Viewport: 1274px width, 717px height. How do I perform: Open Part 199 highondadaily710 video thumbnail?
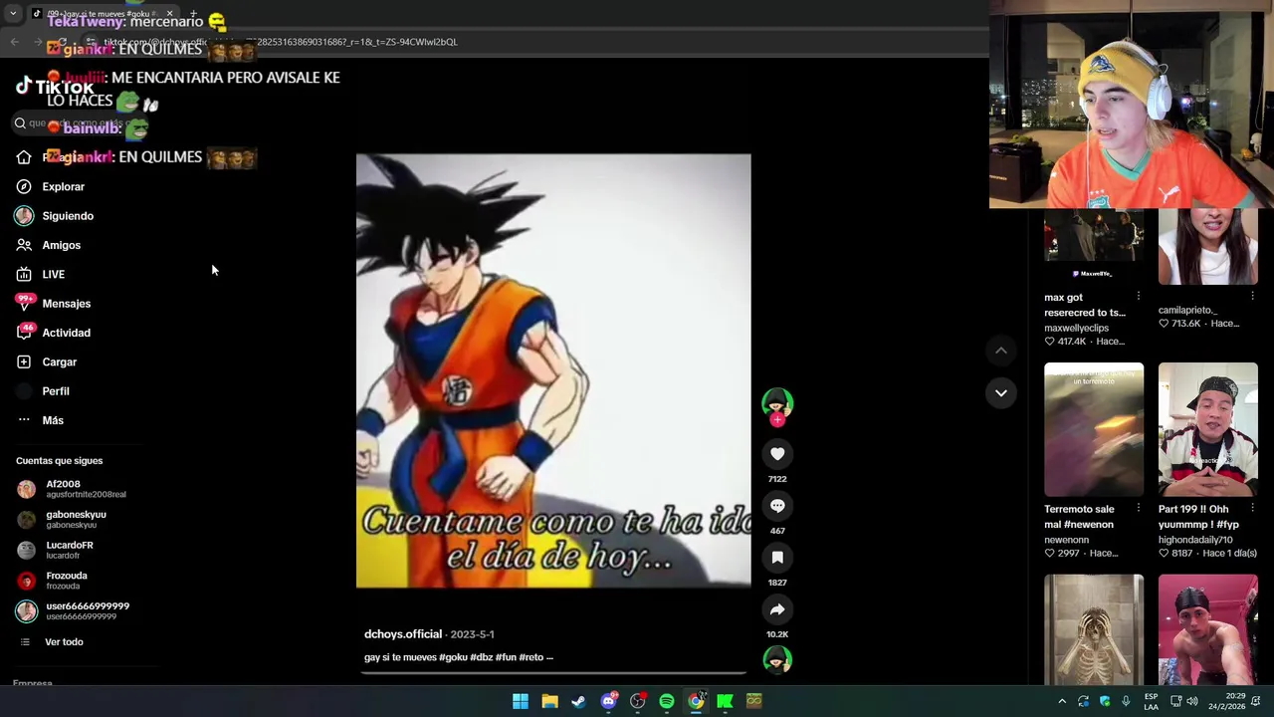(1208, 429)
